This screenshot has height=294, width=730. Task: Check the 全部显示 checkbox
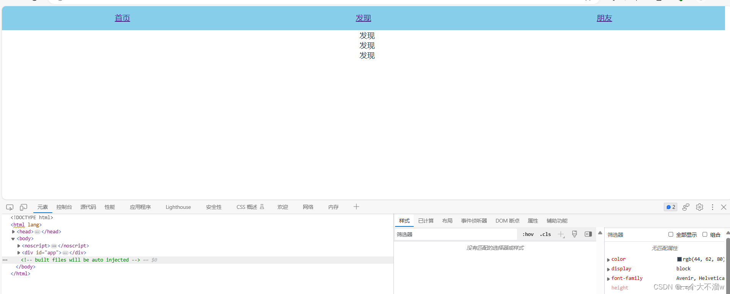(x=671, y=234)
